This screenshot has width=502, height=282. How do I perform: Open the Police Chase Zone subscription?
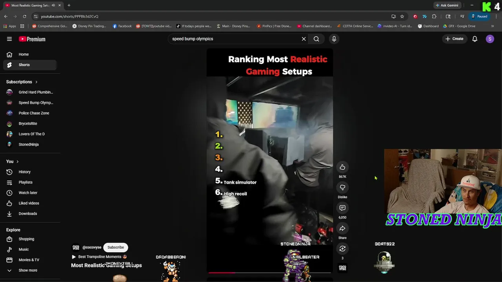point(30,113)
